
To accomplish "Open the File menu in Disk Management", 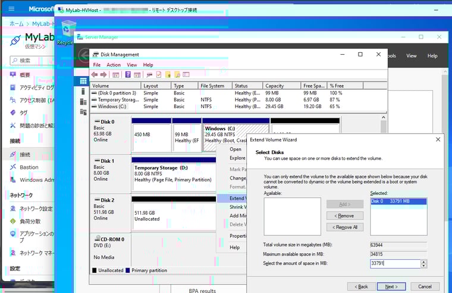I will (x=97, y=65).
